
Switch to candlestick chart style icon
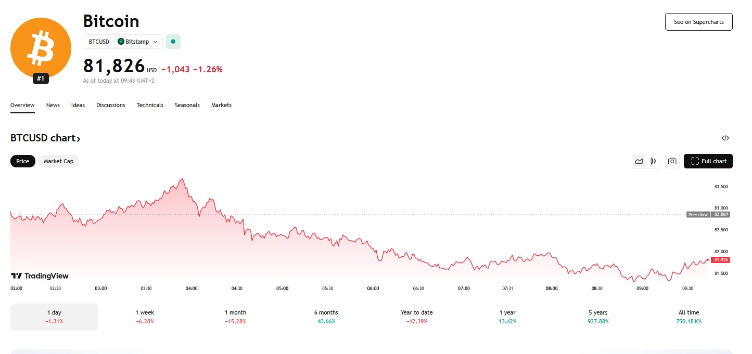click(653, 161)
